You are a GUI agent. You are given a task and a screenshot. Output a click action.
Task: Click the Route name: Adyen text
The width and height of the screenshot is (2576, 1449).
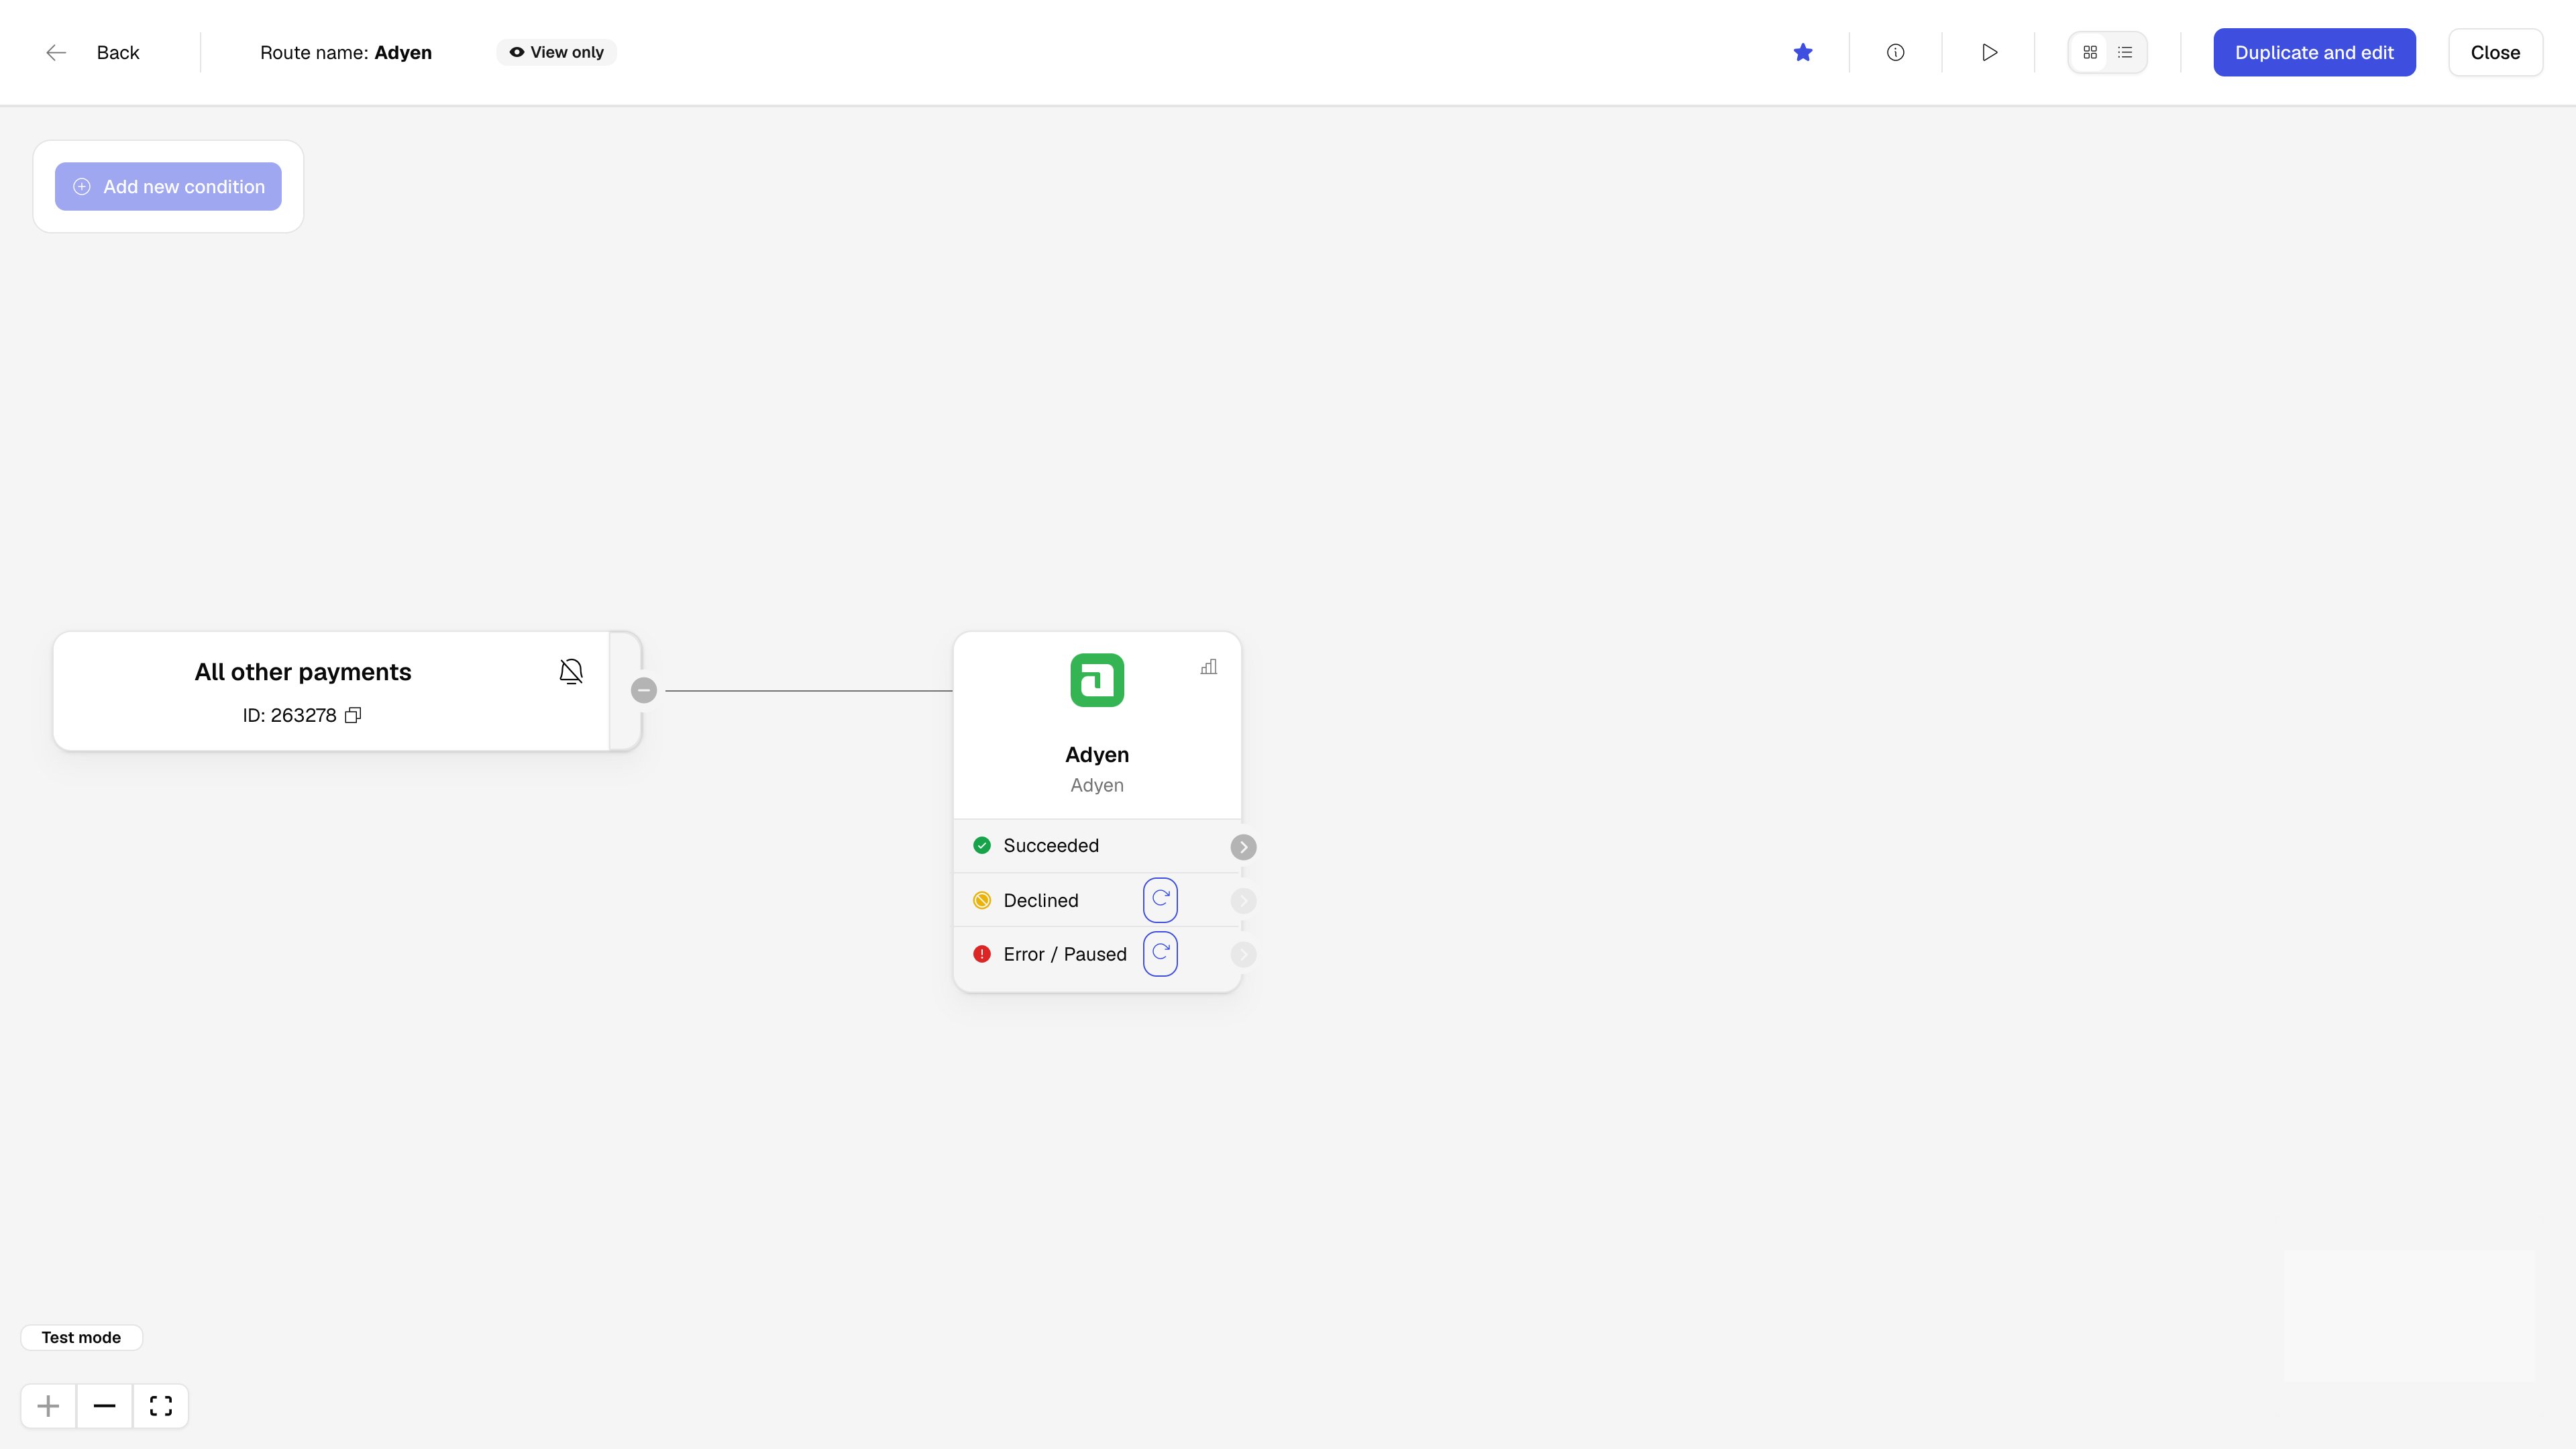346,53
